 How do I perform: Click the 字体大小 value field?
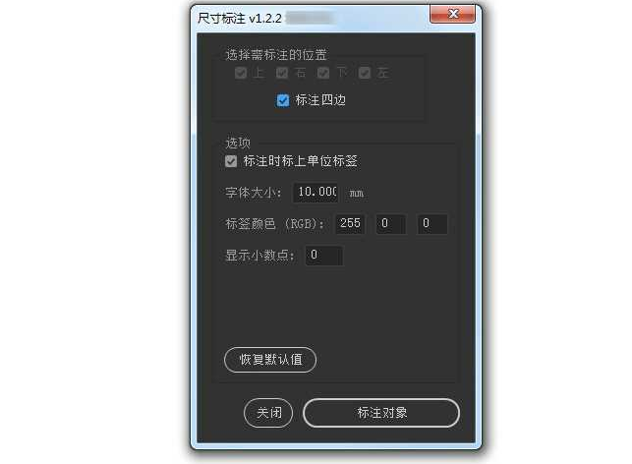pyautogui.click(x=316, y=193)
